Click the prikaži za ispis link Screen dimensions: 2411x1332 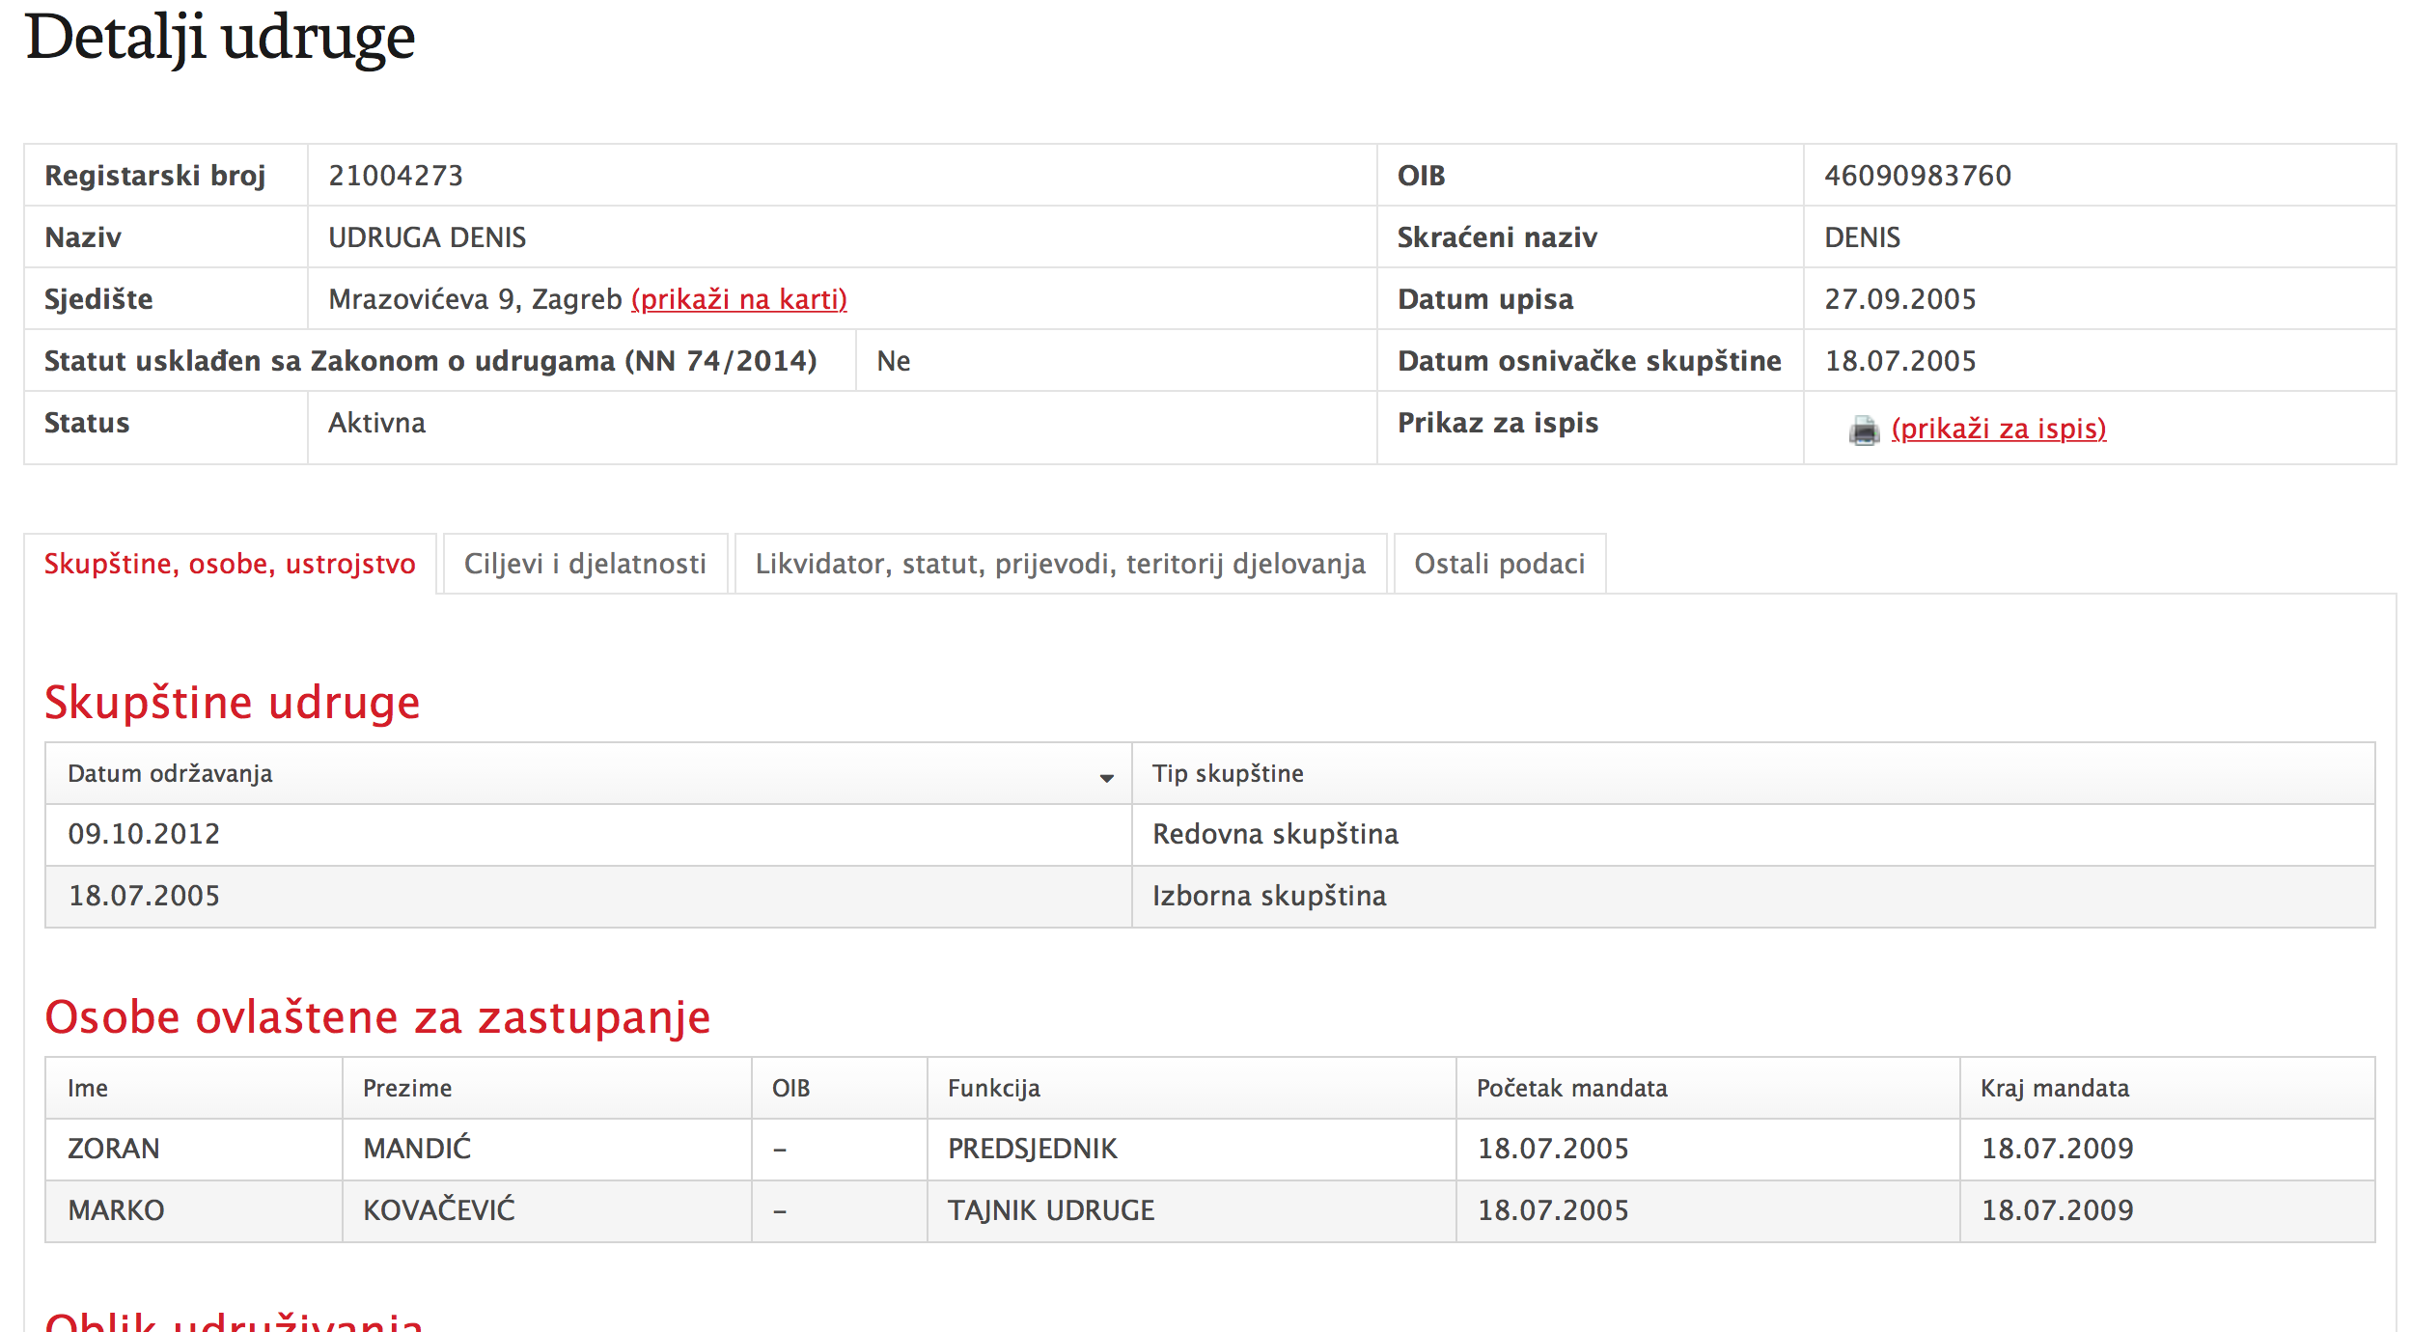click(x=1998, y=429)
